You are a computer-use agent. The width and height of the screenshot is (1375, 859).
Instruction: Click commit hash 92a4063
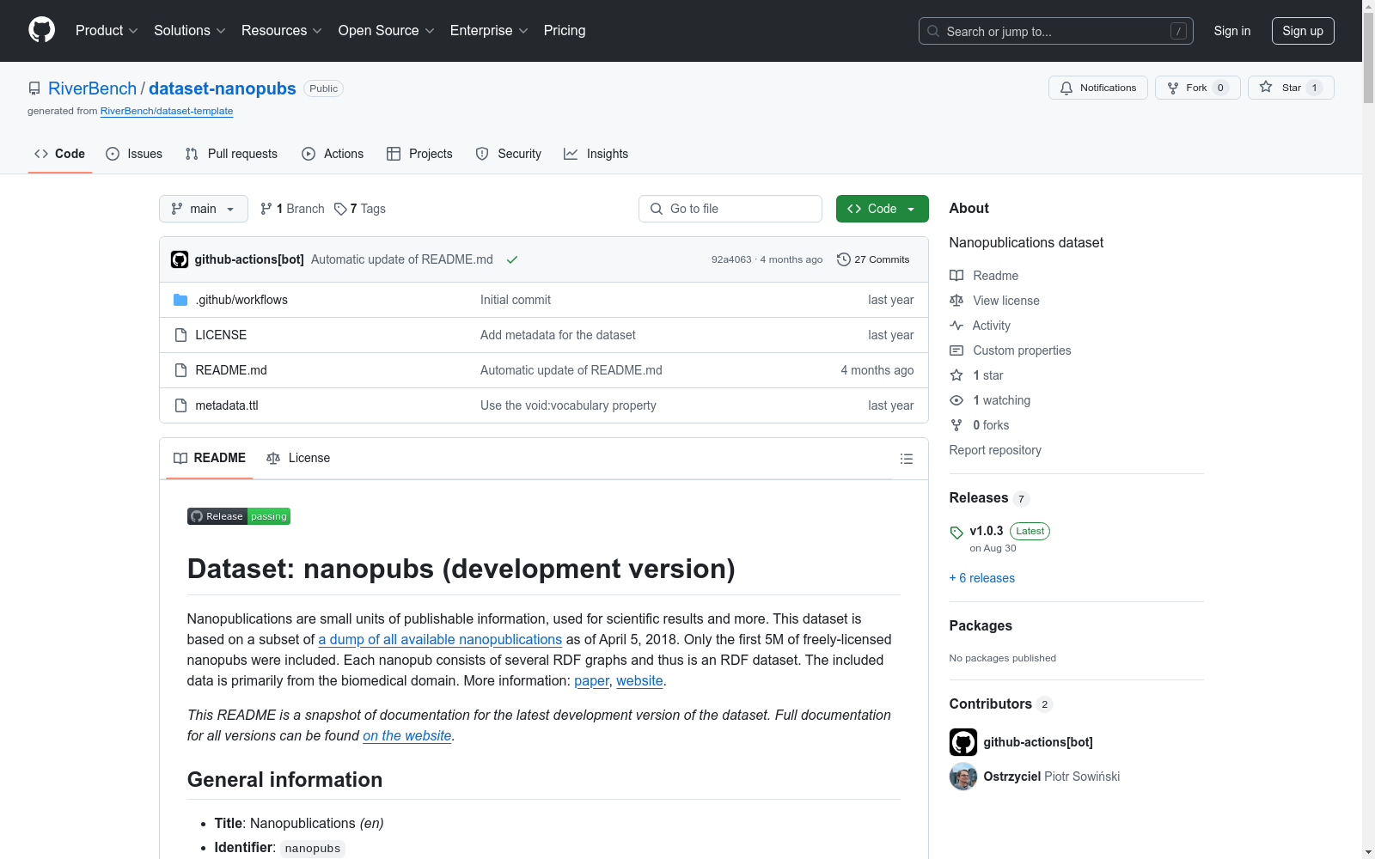731,259
